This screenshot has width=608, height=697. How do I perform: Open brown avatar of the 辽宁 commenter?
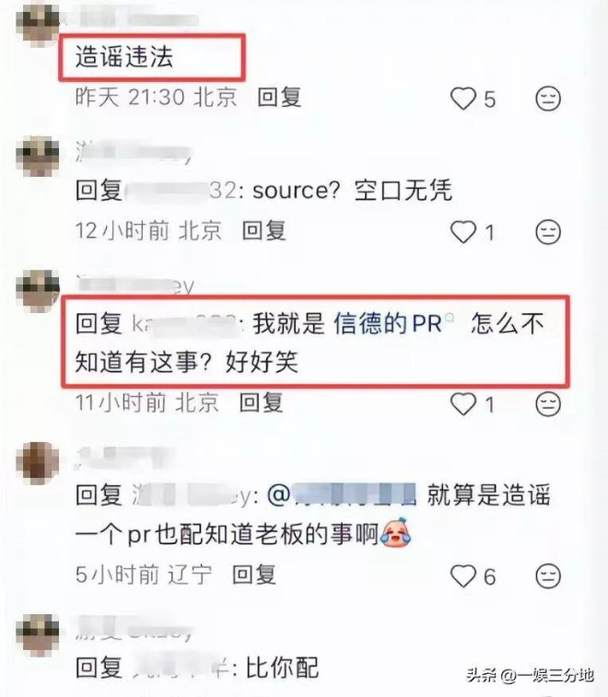pos(38,463)
